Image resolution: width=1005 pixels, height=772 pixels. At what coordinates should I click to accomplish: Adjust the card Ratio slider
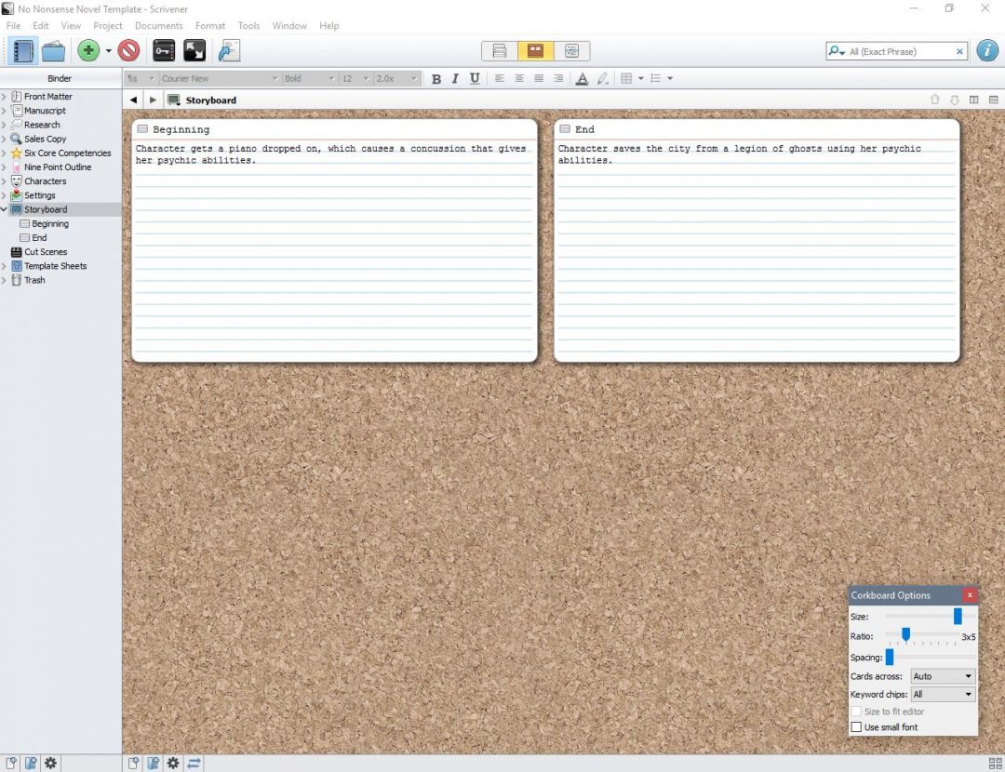905,635
